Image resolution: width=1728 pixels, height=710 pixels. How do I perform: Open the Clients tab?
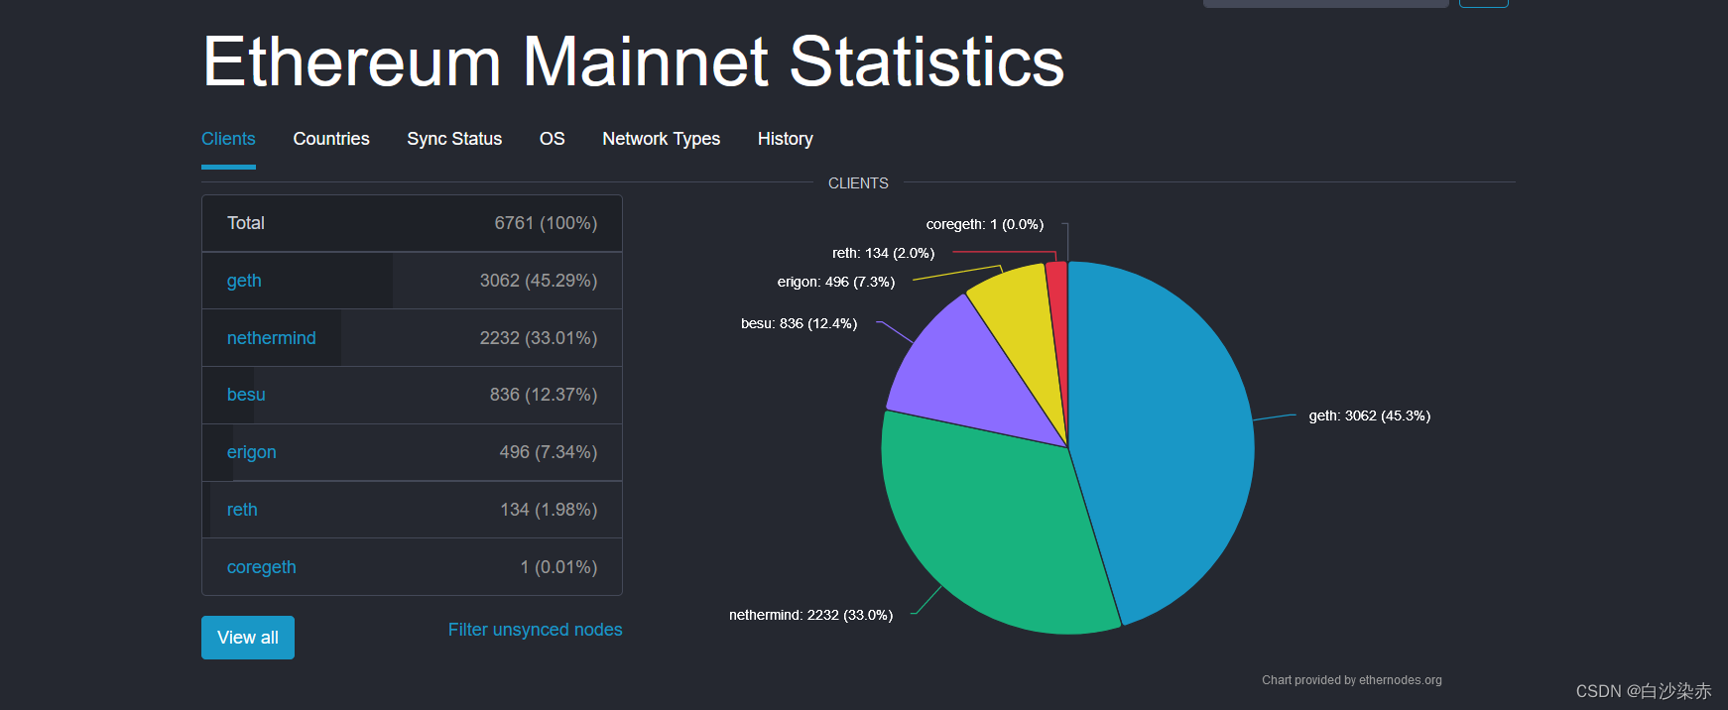click(x=228, y=139)
